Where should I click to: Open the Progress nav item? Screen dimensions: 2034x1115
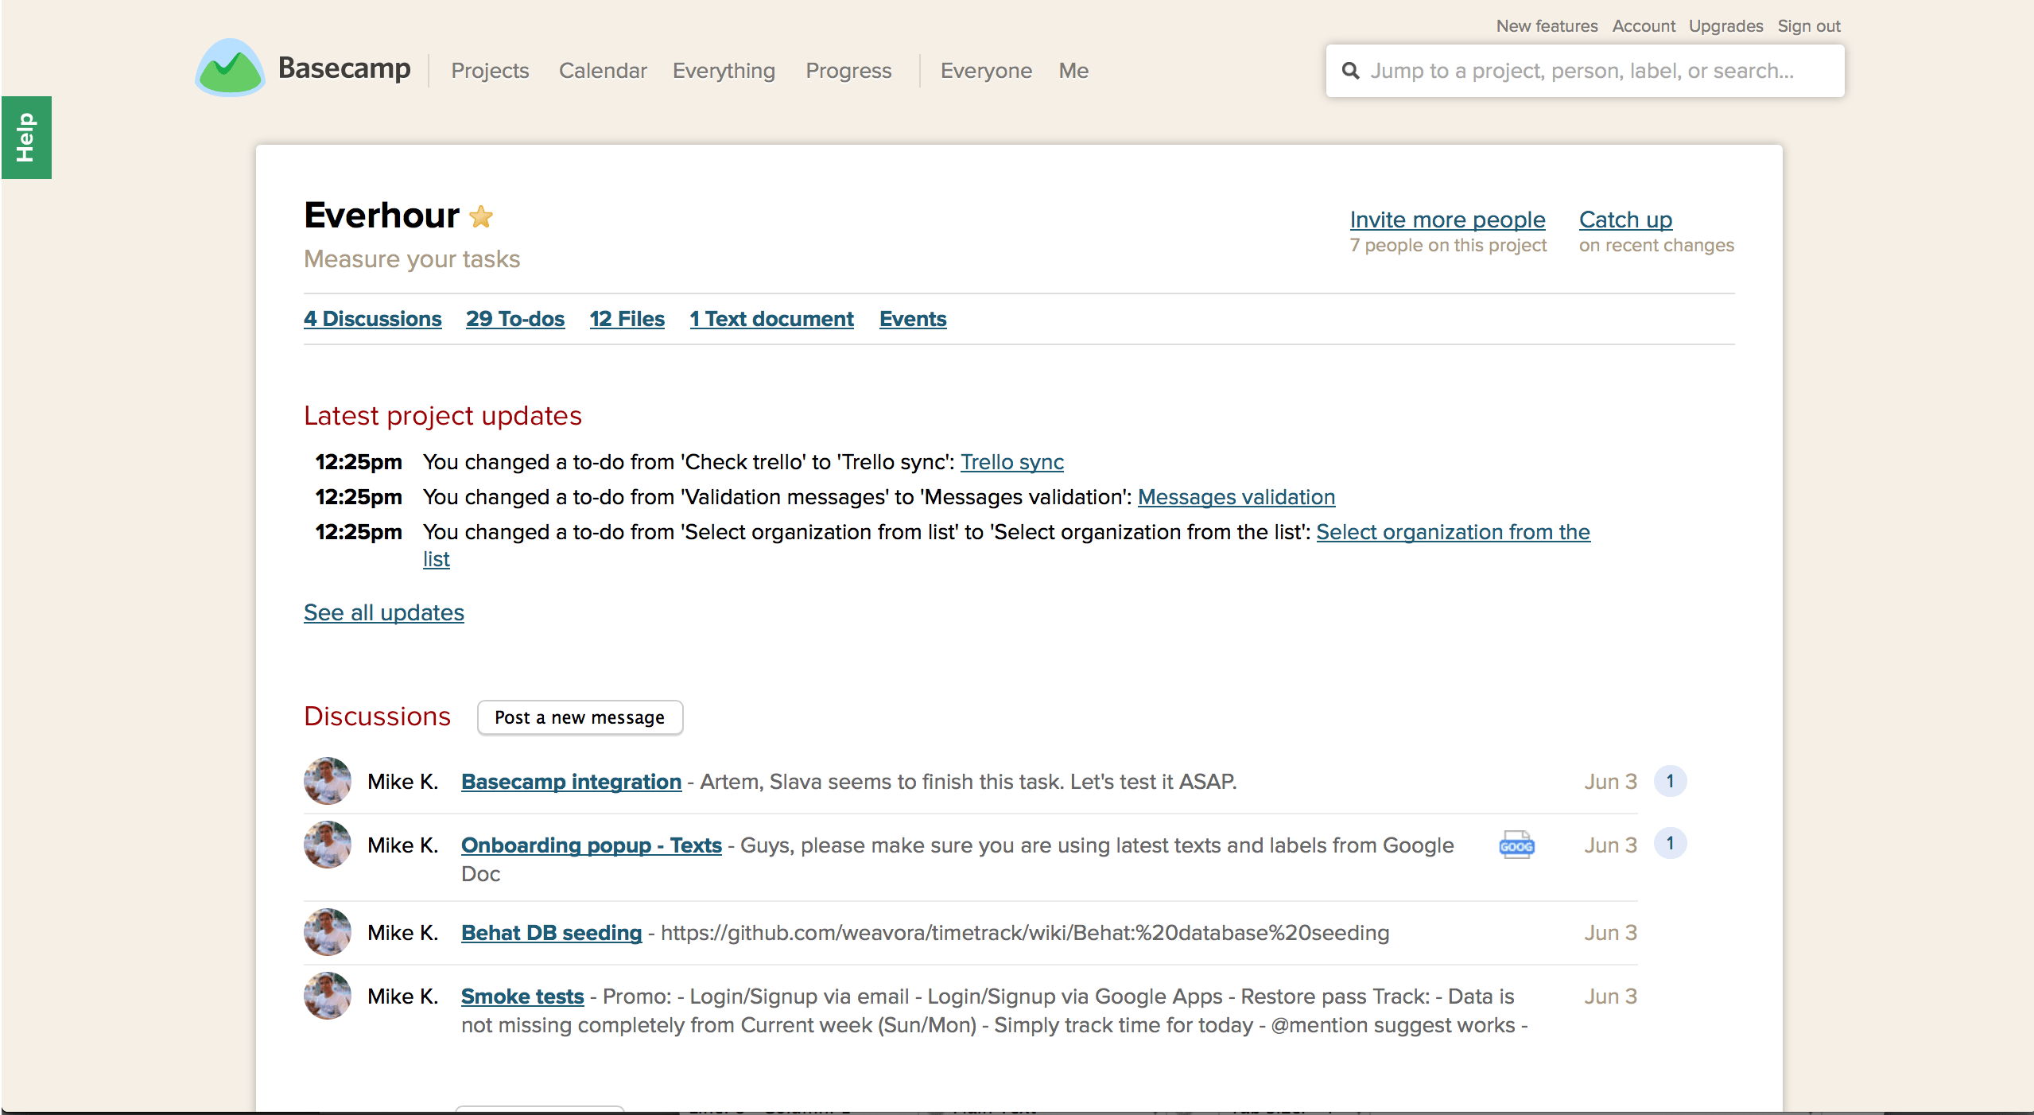point(848,71)
